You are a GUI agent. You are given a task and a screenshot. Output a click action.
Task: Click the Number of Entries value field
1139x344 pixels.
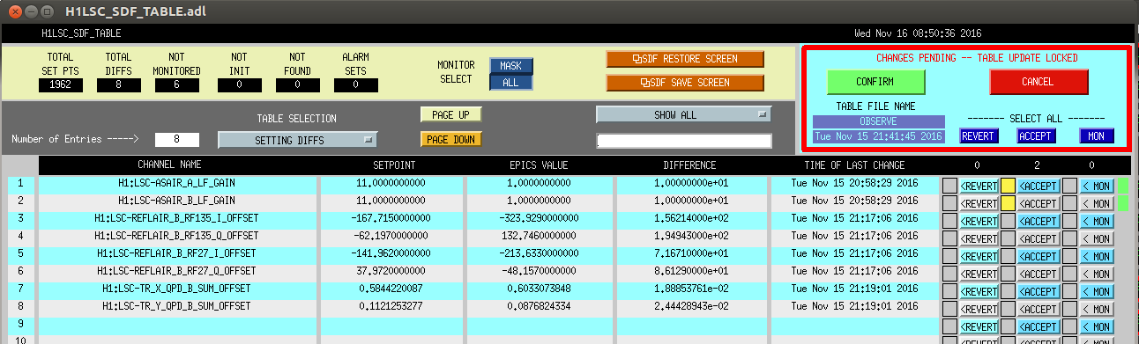pyautogui.click(x=176, y=139)
